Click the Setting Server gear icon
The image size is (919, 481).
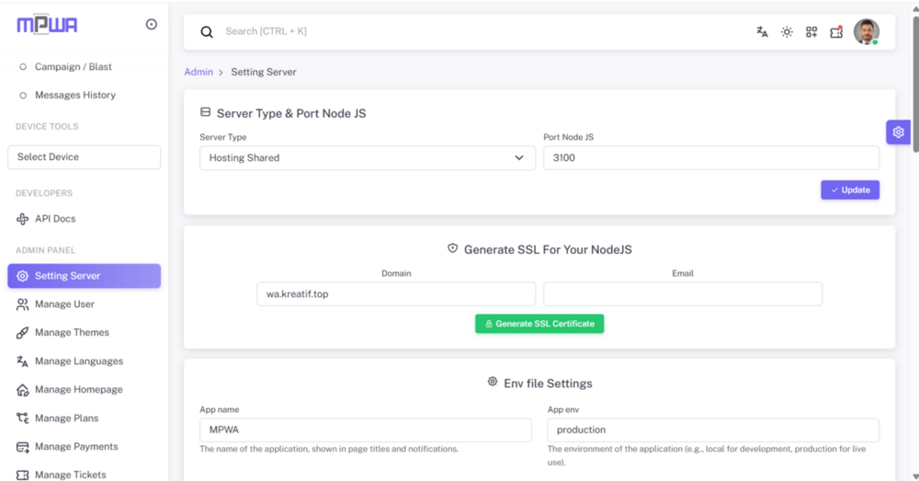click(x=22, y=276)
